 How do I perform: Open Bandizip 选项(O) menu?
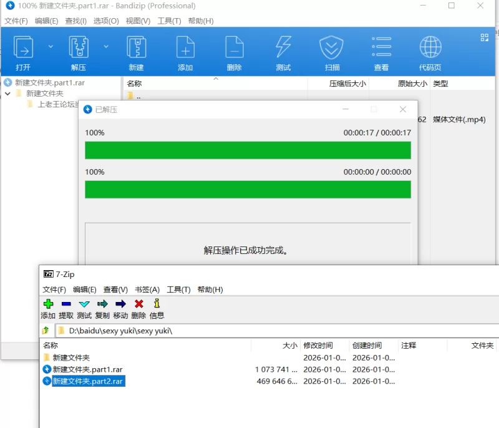pos(106,21)
